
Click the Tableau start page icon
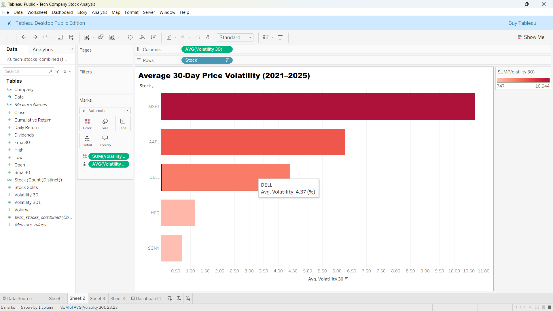pyautogui.click(x=8, y=37)
